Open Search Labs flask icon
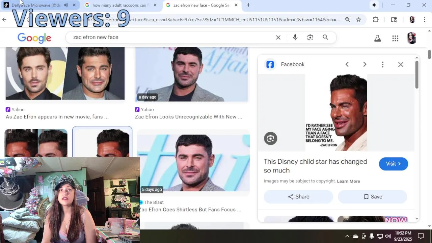Image resolution: width=432 pixels, height=243 pixels. [378, 38]
